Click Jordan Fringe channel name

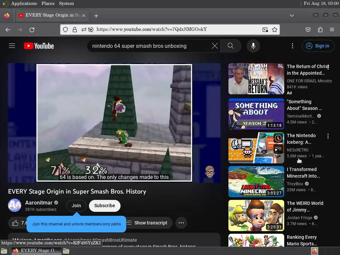[299, 217]
